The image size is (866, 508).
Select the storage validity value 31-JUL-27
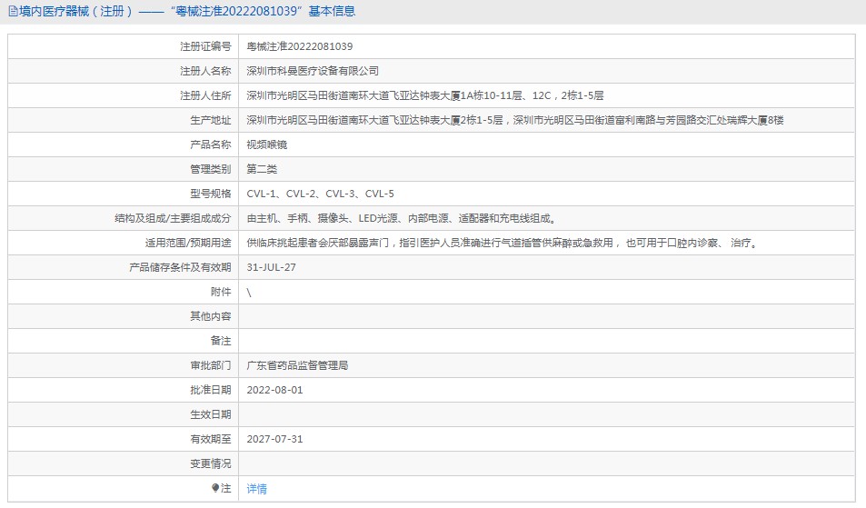pyautogui.click(x=272, y=267)
